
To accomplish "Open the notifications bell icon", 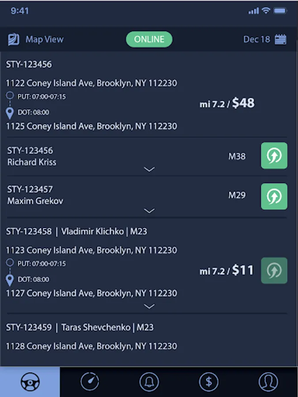I will [149, 382].
